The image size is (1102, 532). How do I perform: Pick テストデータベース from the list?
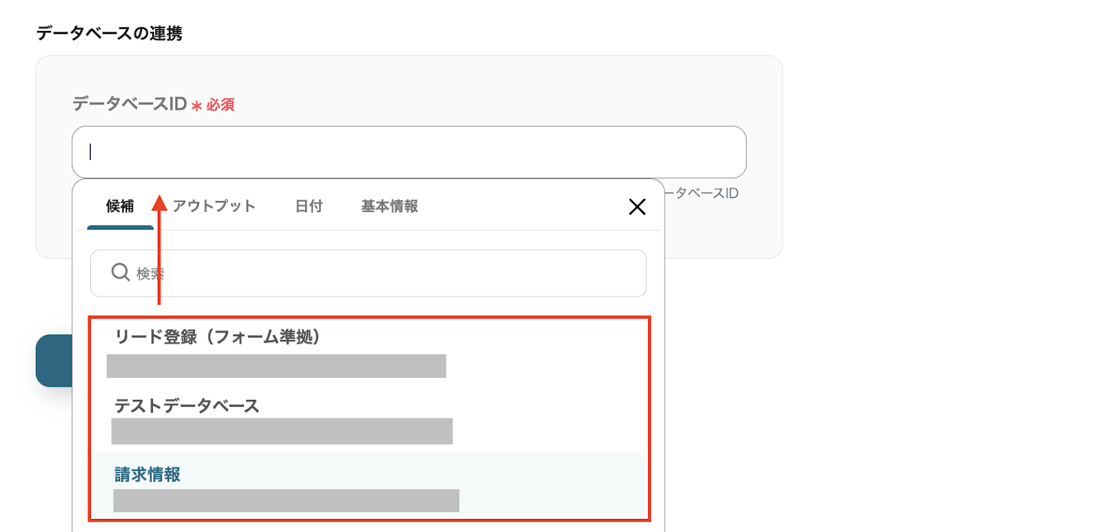click(x=187, y=405)
